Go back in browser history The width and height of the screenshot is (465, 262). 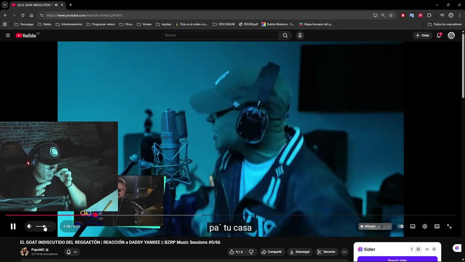(5, 15)
